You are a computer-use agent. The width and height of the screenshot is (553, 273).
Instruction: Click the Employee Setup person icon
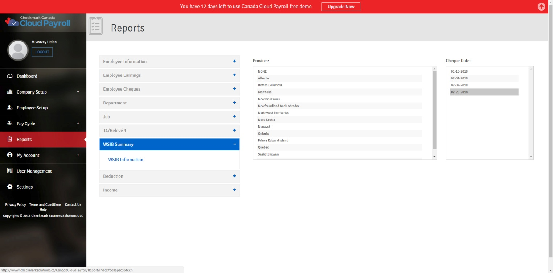coord(10,108)
